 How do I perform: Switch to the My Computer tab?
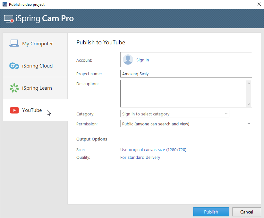point(35,44)
